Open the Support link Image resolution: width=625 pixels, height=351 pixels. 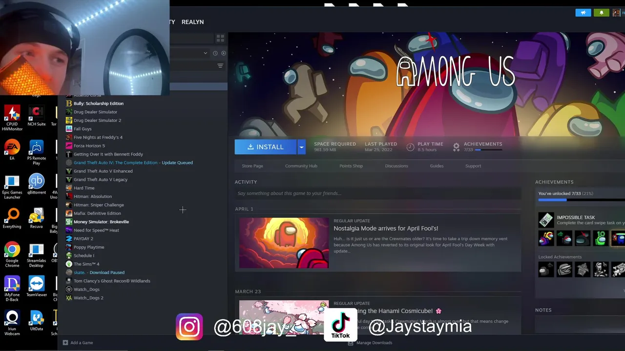click(x=473, y=166)
